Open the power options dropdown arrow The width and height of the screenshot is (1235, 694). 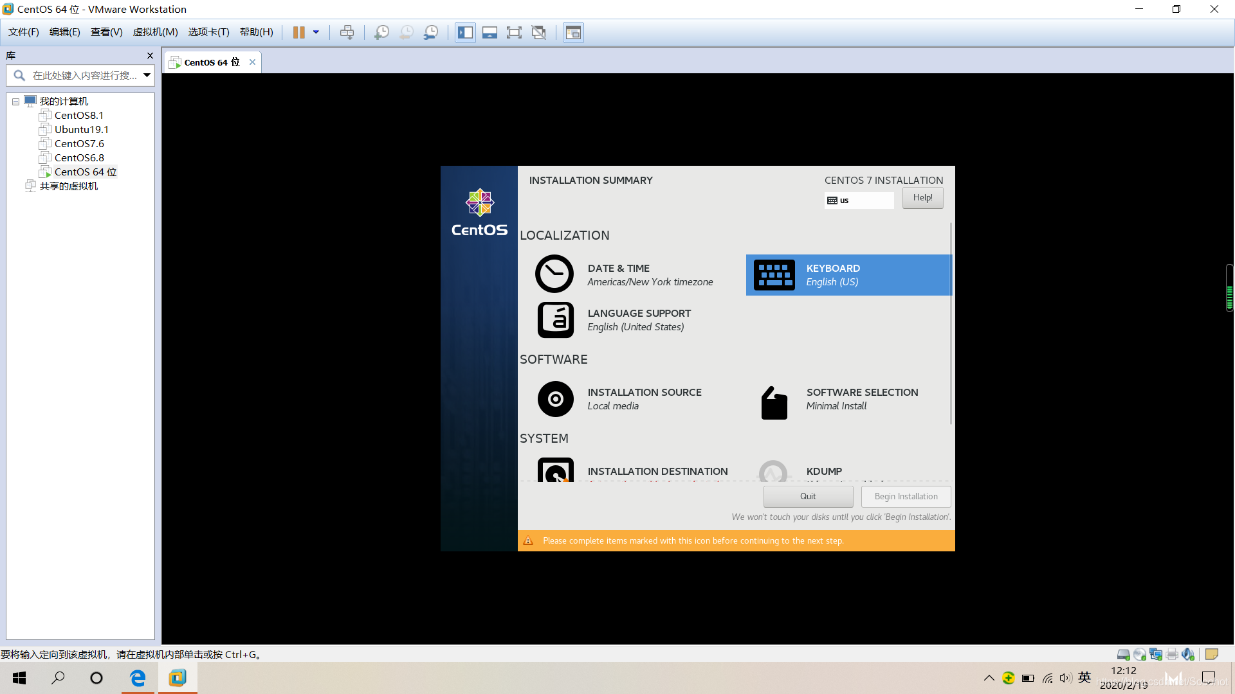click(316, 33)
